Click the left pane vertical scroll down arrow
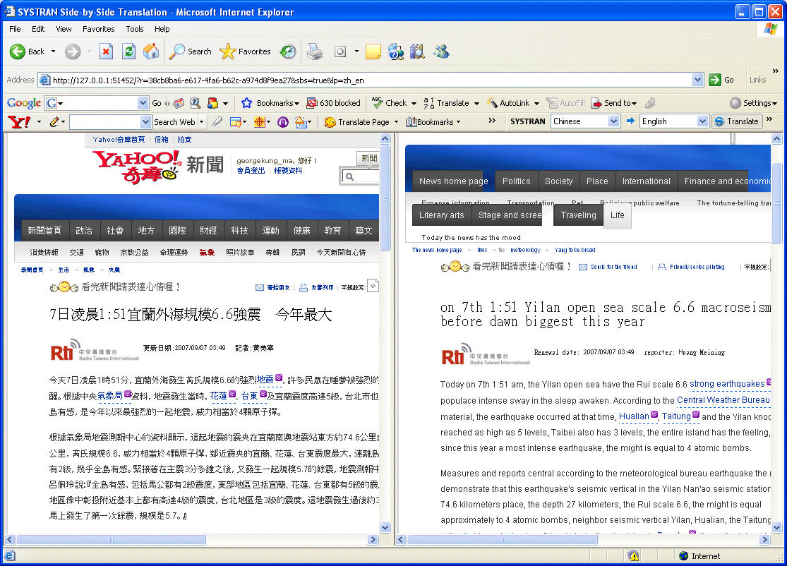 (x=385, y=527)
